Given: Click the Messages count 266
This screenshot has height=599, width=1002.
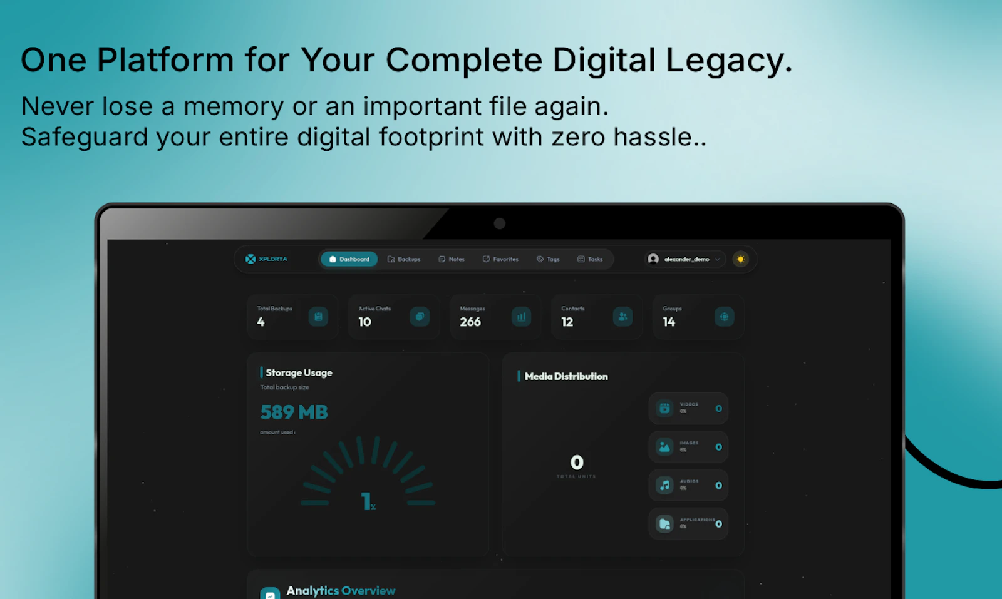Looking at the screenshot, I should click(470, 322).
